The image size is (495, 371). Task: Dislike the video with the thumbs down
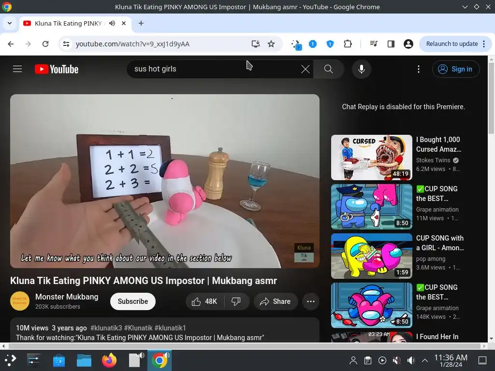click(236, 301)
